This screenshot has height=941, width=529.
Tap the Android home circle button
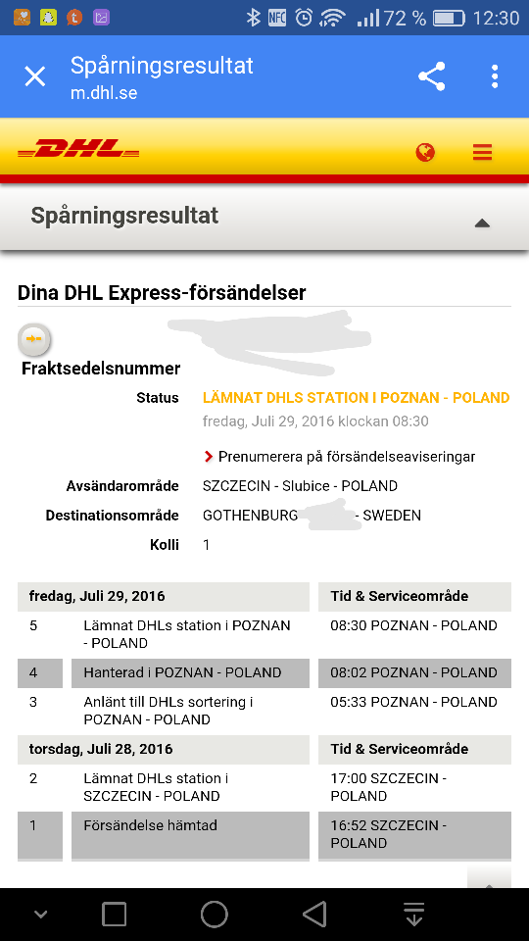coord(215,914)
